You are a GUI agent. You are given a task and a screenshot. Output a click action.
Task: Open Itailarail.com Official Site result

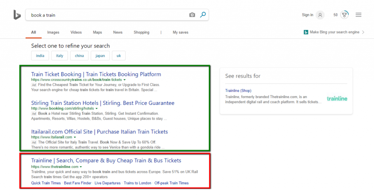pyautogui.click(x=99, y=132)
